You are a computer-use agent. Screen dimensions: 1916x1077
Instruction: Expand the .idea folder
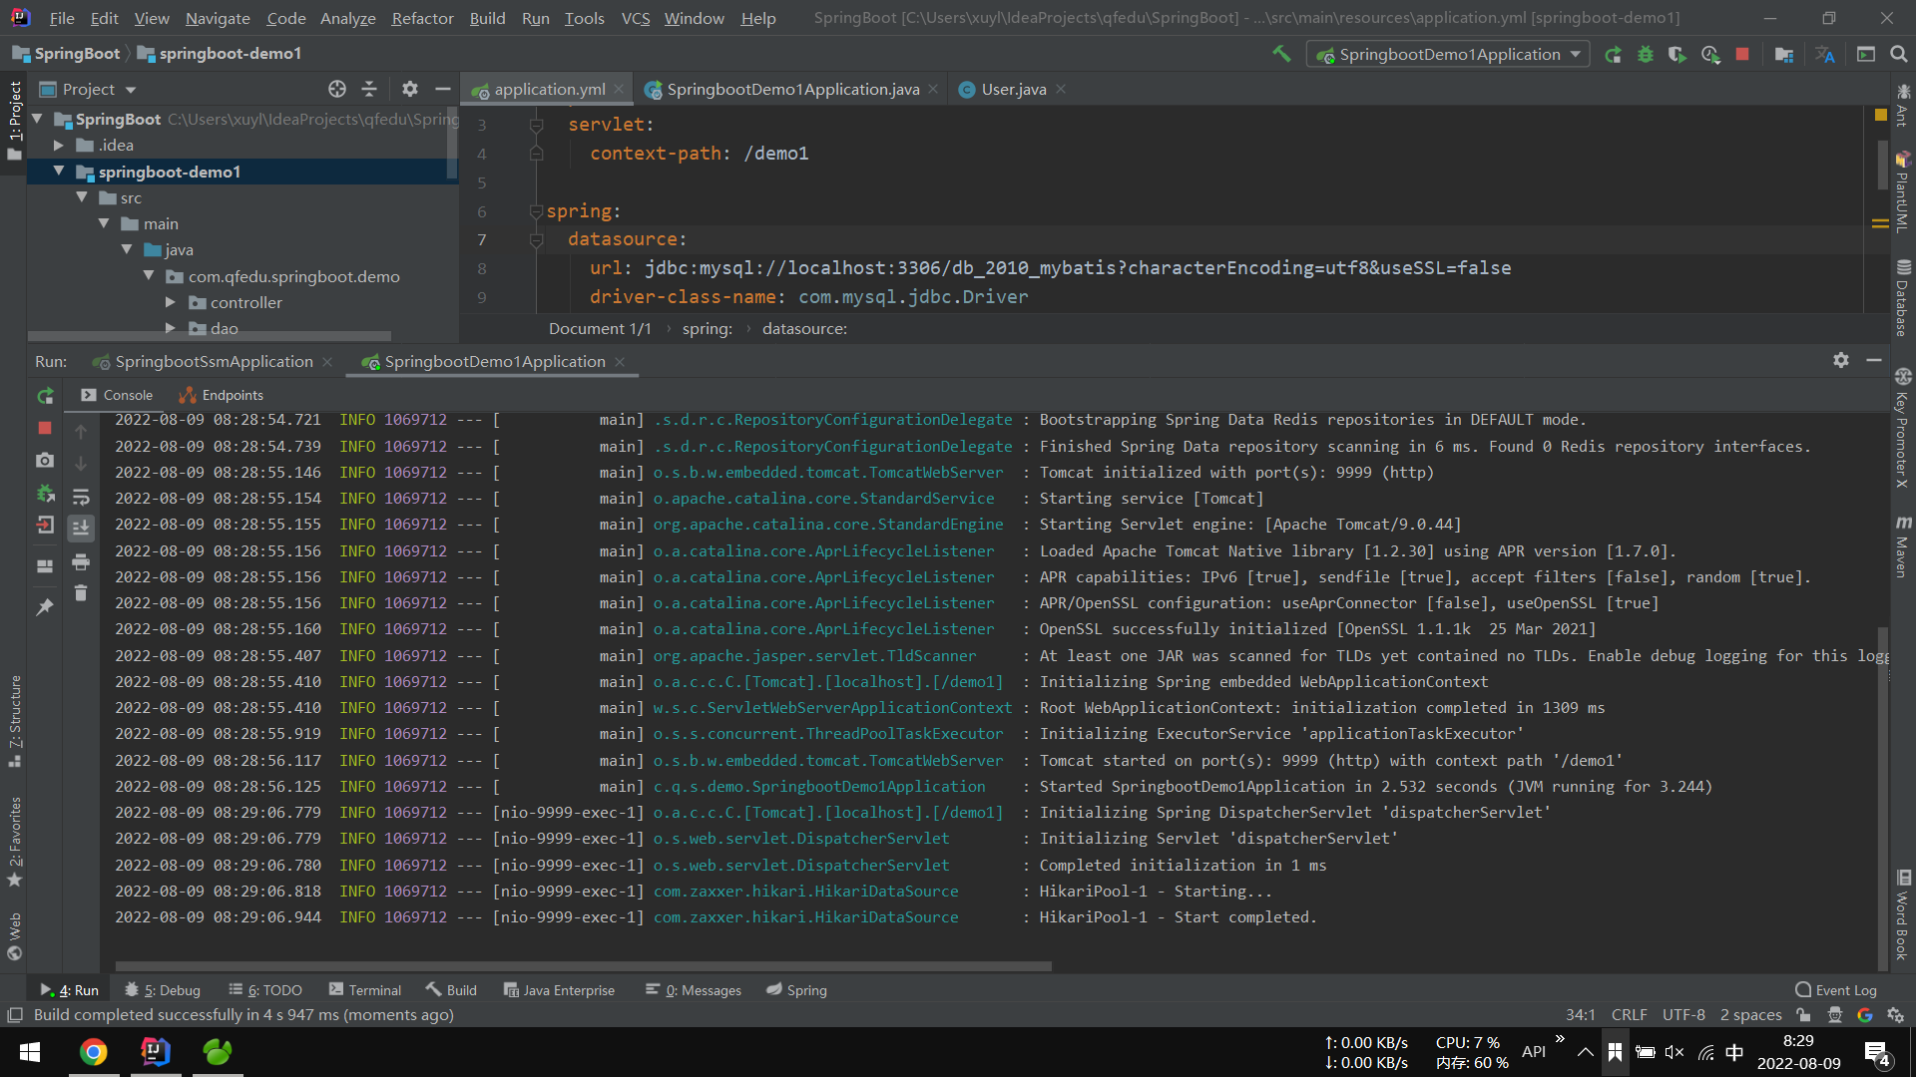[59, 146]
